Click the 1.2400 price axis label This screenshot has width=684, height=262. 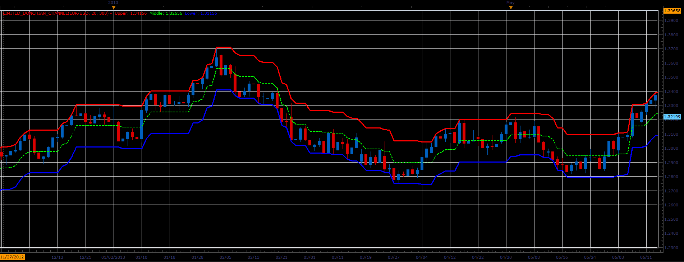pos(671,233)
